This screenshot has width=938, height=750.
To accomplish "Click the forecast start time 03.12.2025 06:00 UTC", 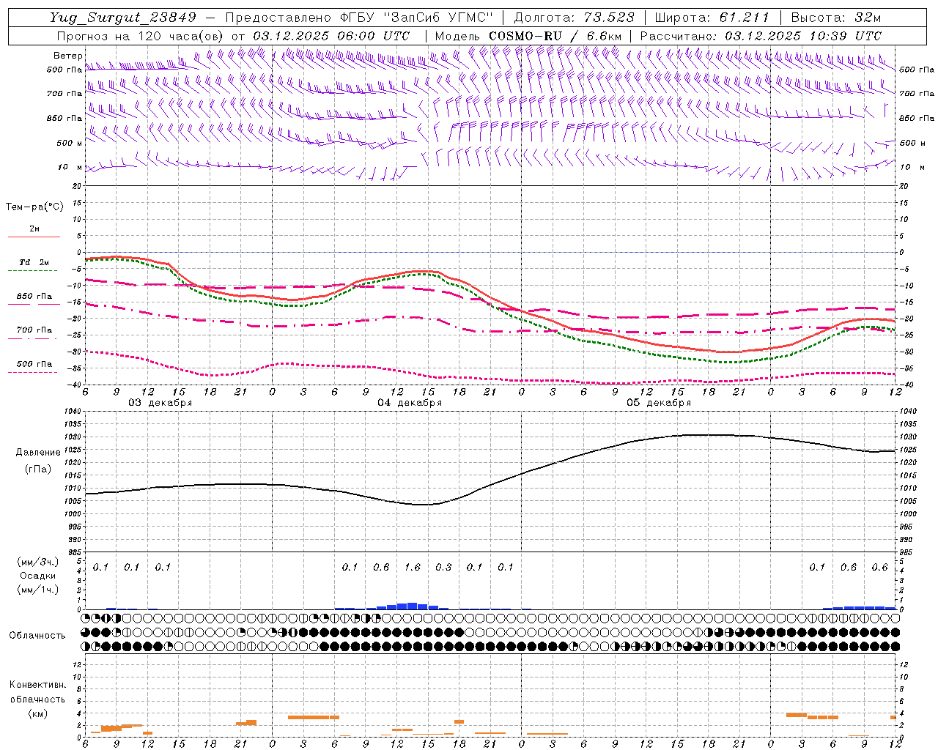I will 331,36.
